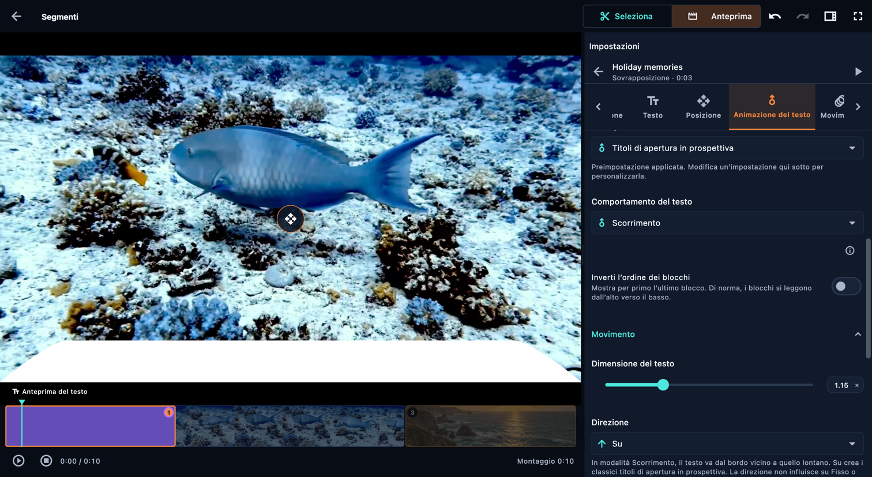872x477 pixels.
Task: Undo the last edit
Action: 775,17
